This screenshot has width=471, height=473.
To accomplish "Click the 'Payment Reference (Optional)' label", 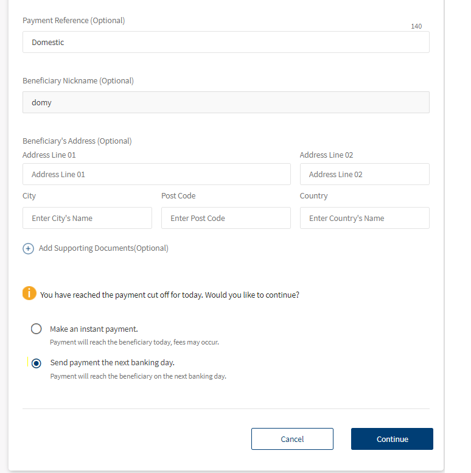I will coord(74,21).
